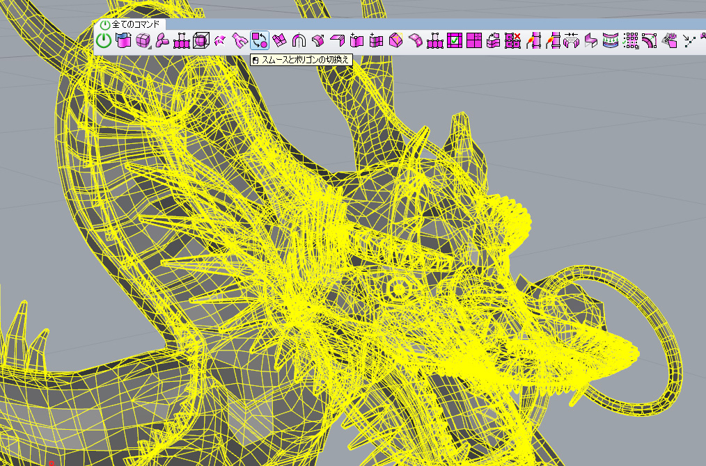The image size is (706, 466).
Task: Click the curved strip extension arrow icon
Action: point(650,40)
